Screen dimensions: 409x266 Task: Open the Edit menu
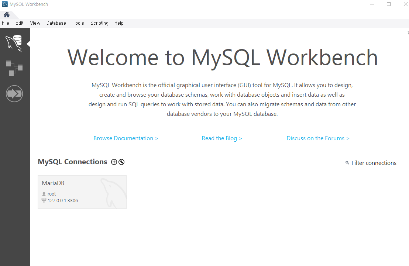point(19,23)
